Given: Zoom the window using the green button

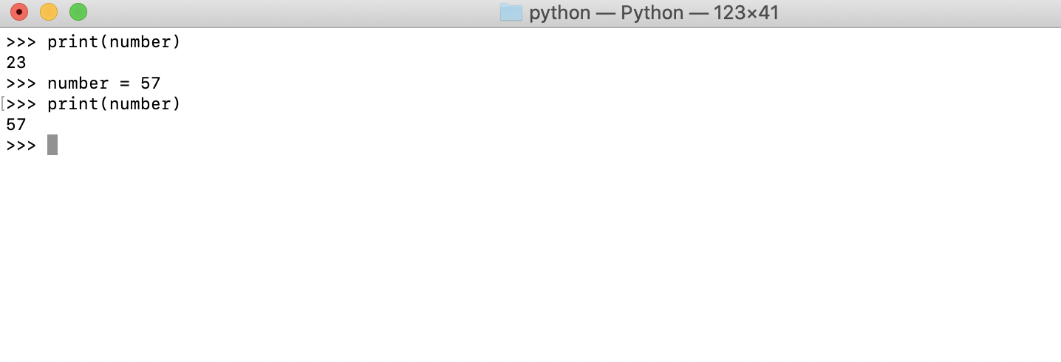Looking at the screenshot, I should coord(78,12).
